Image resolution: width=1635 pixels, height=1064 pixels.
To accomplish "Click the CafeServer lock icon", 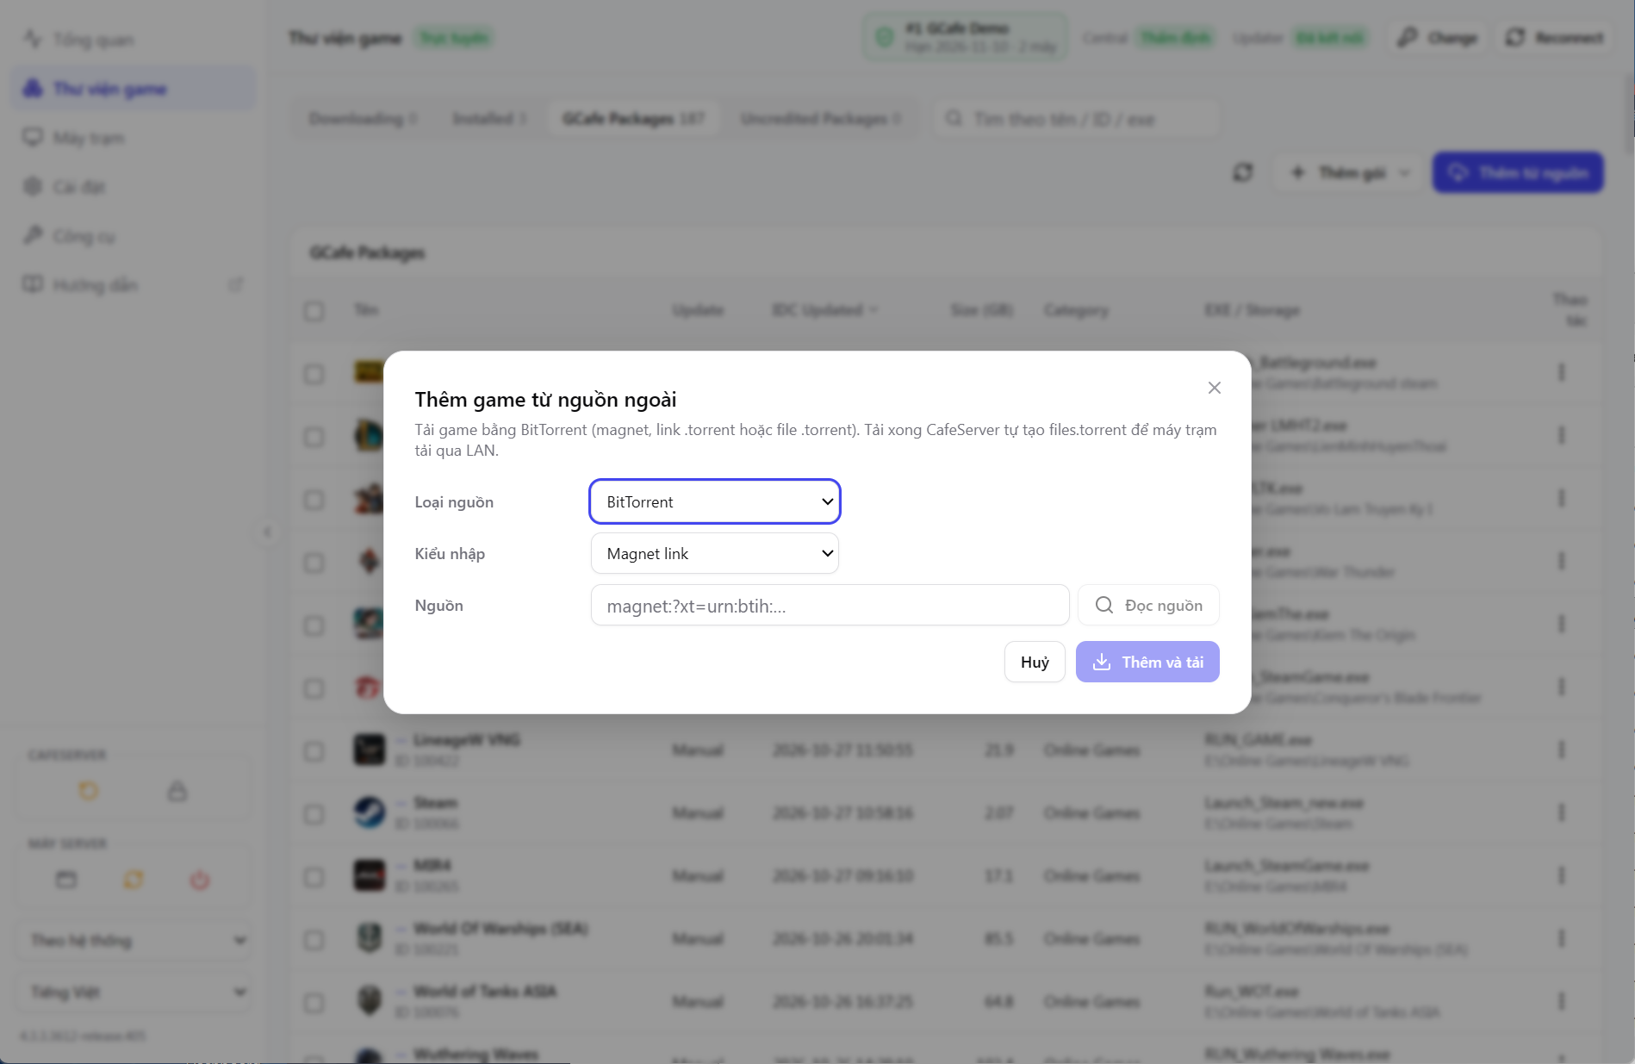I will 177,791.
